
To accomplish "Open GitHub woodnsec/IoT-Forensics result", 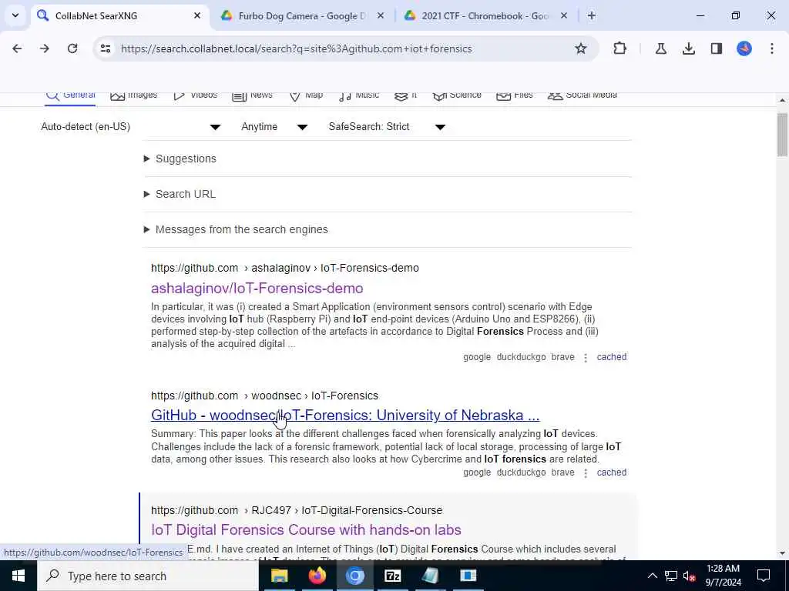I will tap(345, 416).
